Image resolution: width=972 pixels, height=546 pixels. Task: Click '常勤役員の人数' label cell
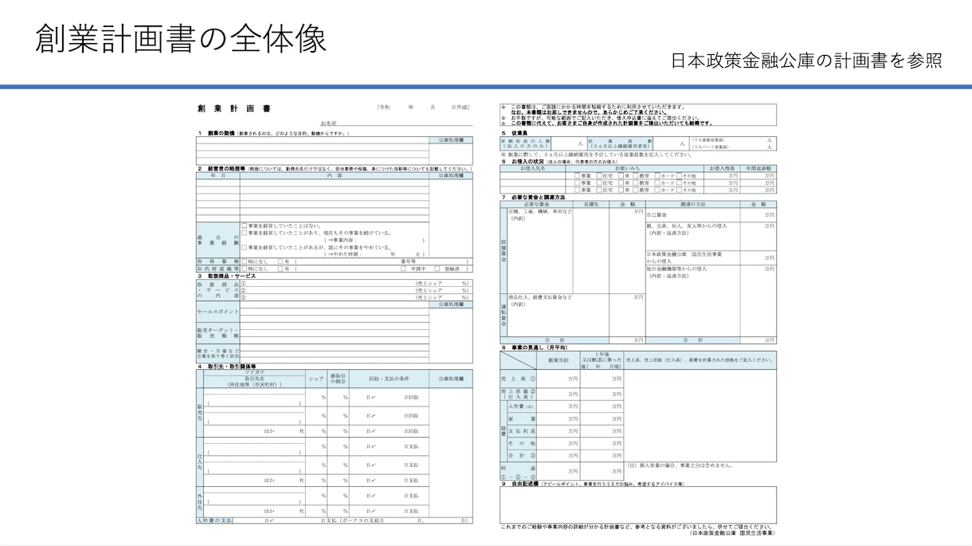[x=525, y=143]
